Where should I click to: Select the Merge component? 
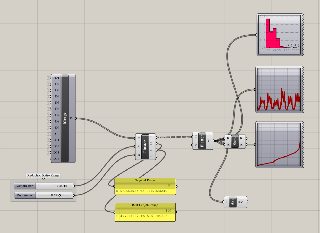point(64,118)
